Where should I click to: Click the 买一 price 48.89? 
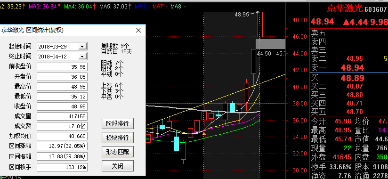pos(352,78)
